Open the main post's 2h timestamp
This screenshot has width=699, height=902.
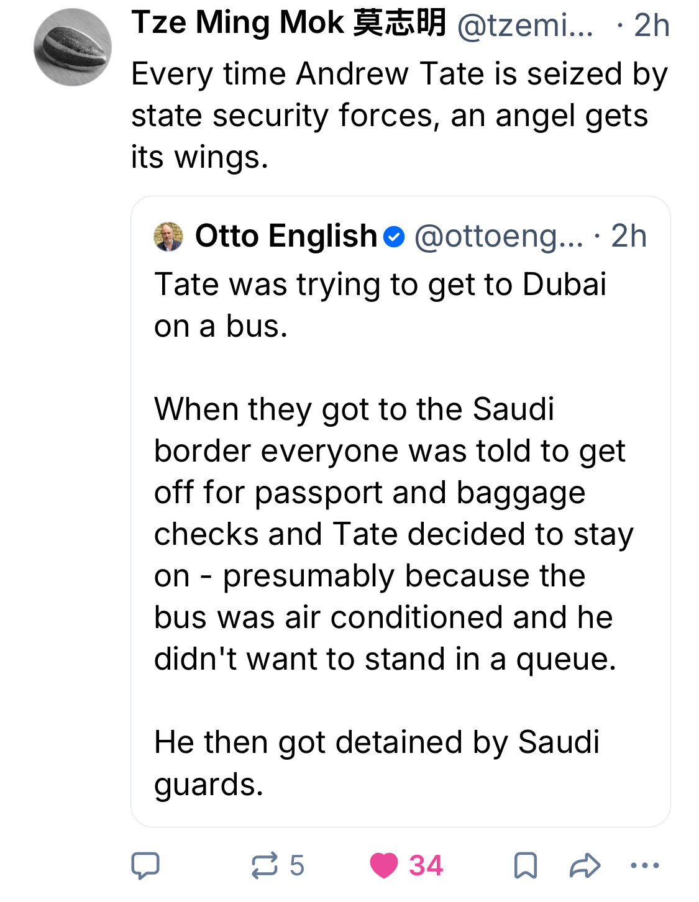coord(651,25)
